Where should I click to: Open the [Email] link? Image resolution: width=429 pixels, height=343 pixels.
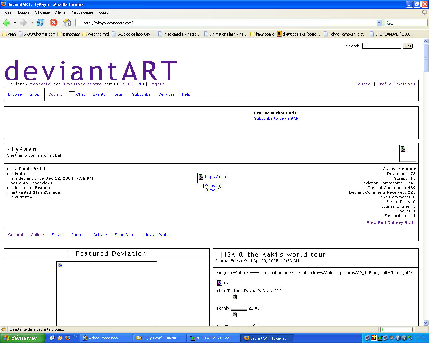coord(212,190)
